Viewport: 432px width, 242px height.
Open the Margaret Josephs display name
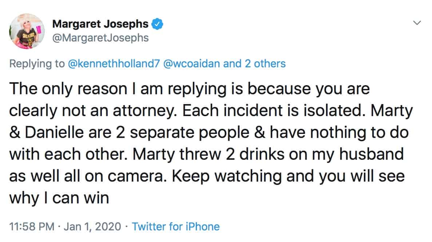100,24
